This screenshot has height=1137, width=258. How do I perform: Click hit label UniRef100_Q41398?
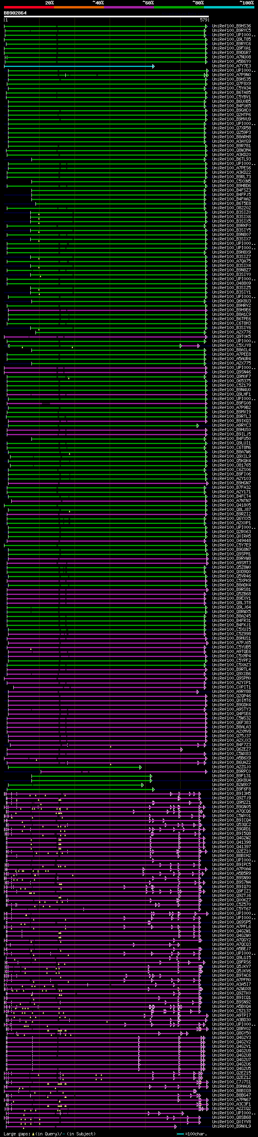[231, 843]
